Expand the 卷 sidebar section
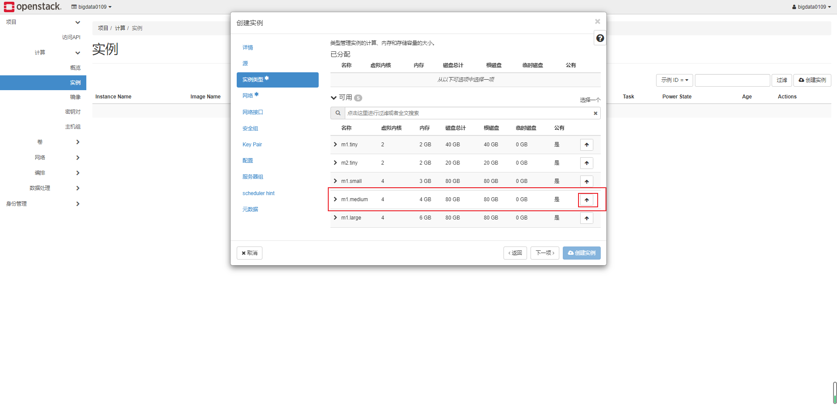The height and width of the screenshot is (412, 837). 78,142
